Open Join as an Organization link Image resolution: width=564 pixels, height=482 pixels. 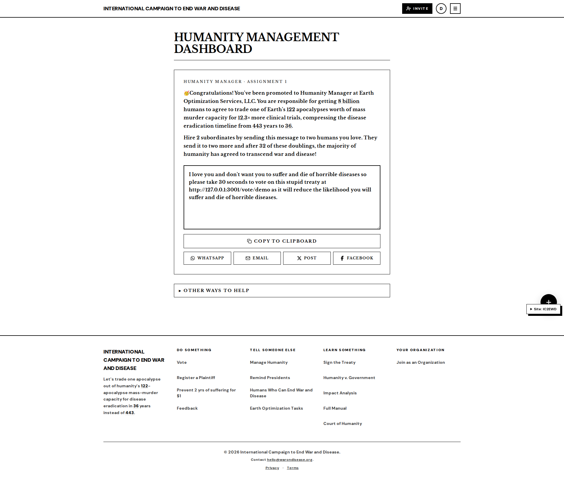coord(420,362)
